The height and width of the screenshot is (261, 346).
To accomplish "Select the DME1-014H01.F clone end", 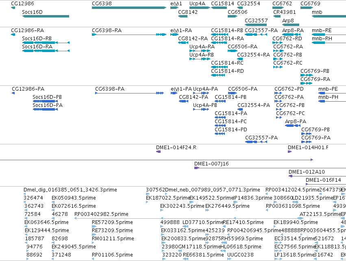I will point(290,152).
